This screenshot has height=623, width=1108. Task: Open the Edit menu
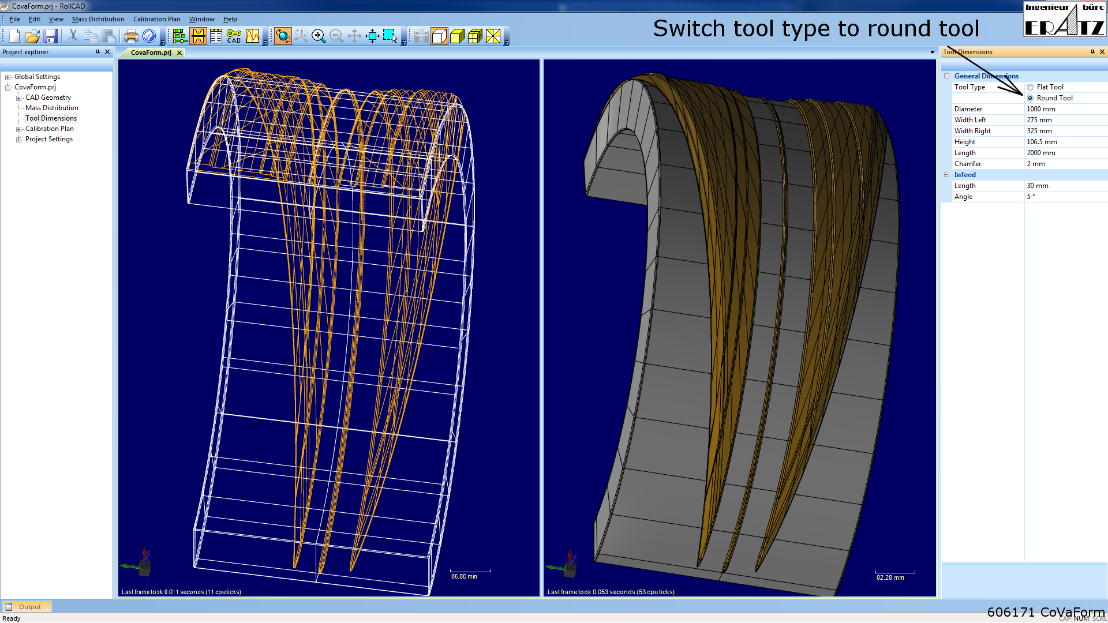(35, 19)
